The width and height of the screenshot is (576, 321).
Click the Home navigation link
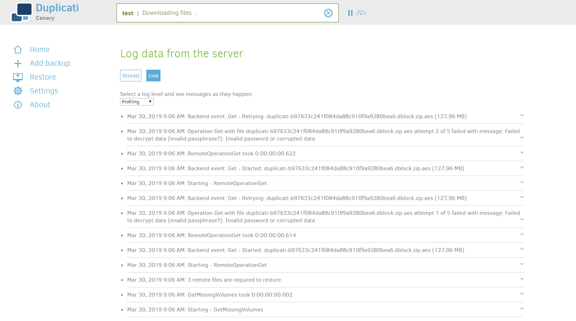click(x=39, y=49)
